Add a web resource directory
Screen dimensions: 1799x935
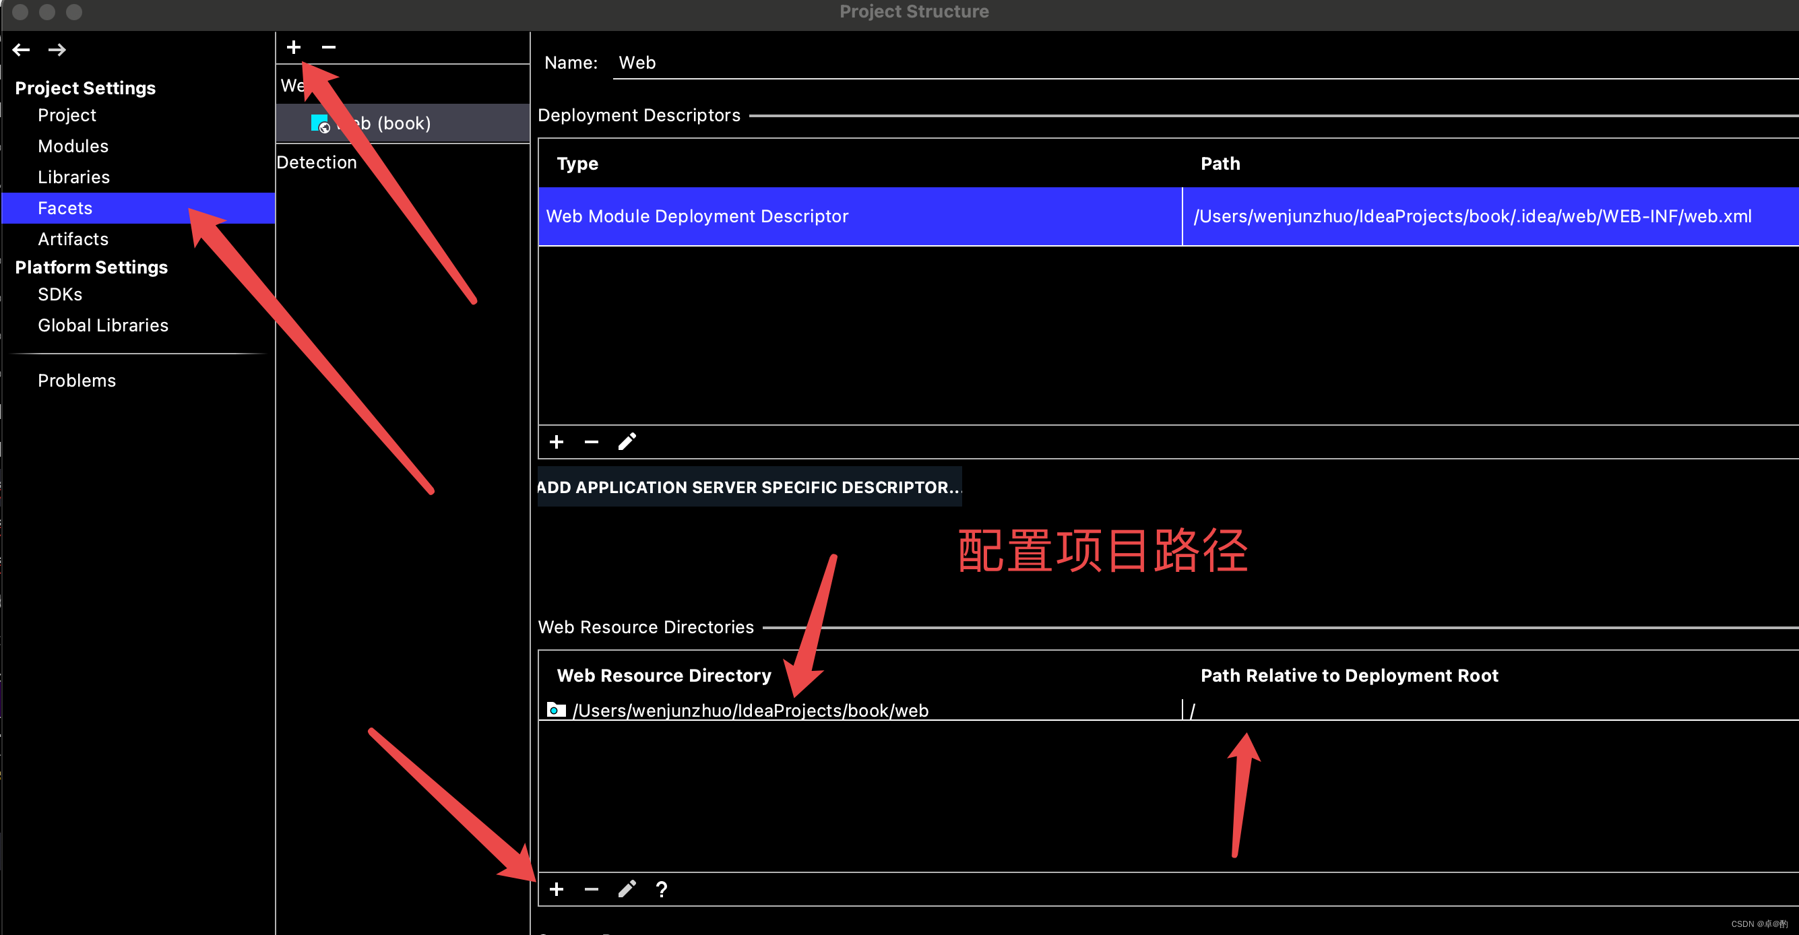pyautogui.click(x=556, y=889)
